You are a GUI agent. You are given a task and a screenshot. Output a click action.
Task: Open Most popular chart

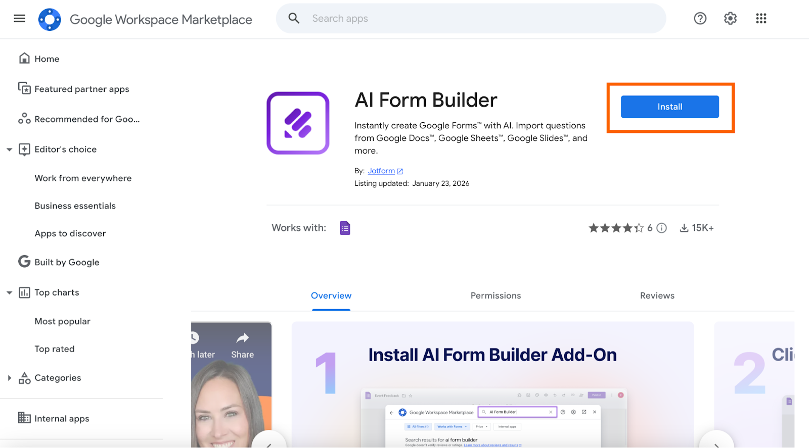pos(62,321)
